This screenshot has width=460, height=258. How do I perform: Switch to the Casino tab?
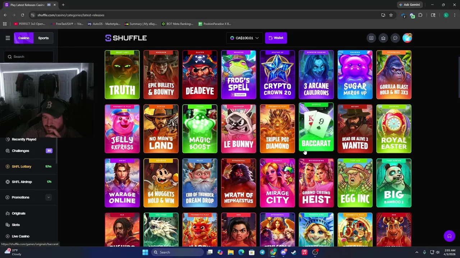(x=24, y=38)
